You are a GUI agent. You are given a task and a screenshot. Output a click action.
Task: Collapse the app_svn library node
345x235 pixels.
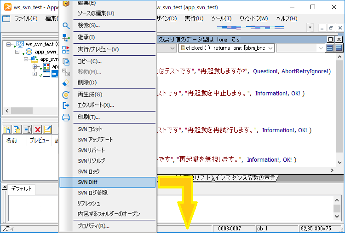click(x=26, y=59)
